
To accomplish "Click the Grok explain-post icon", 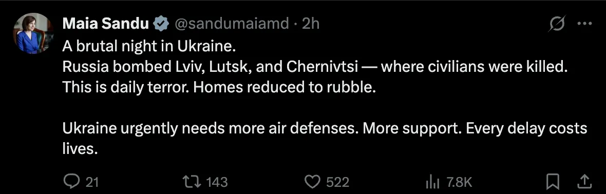I will coord(557,25).
